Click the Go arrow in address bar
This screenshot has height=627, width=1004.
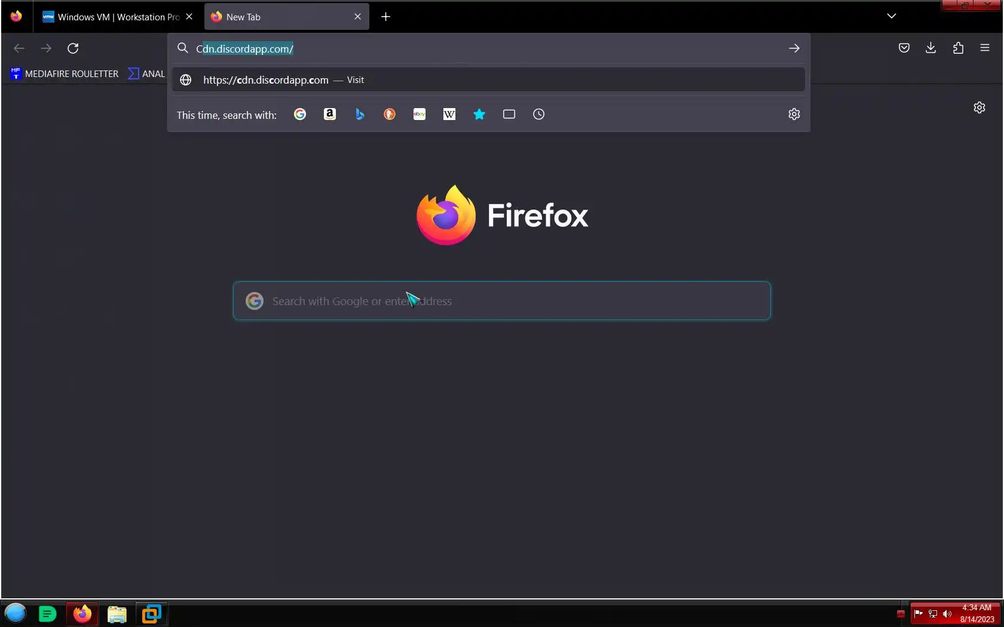(794, 48)
